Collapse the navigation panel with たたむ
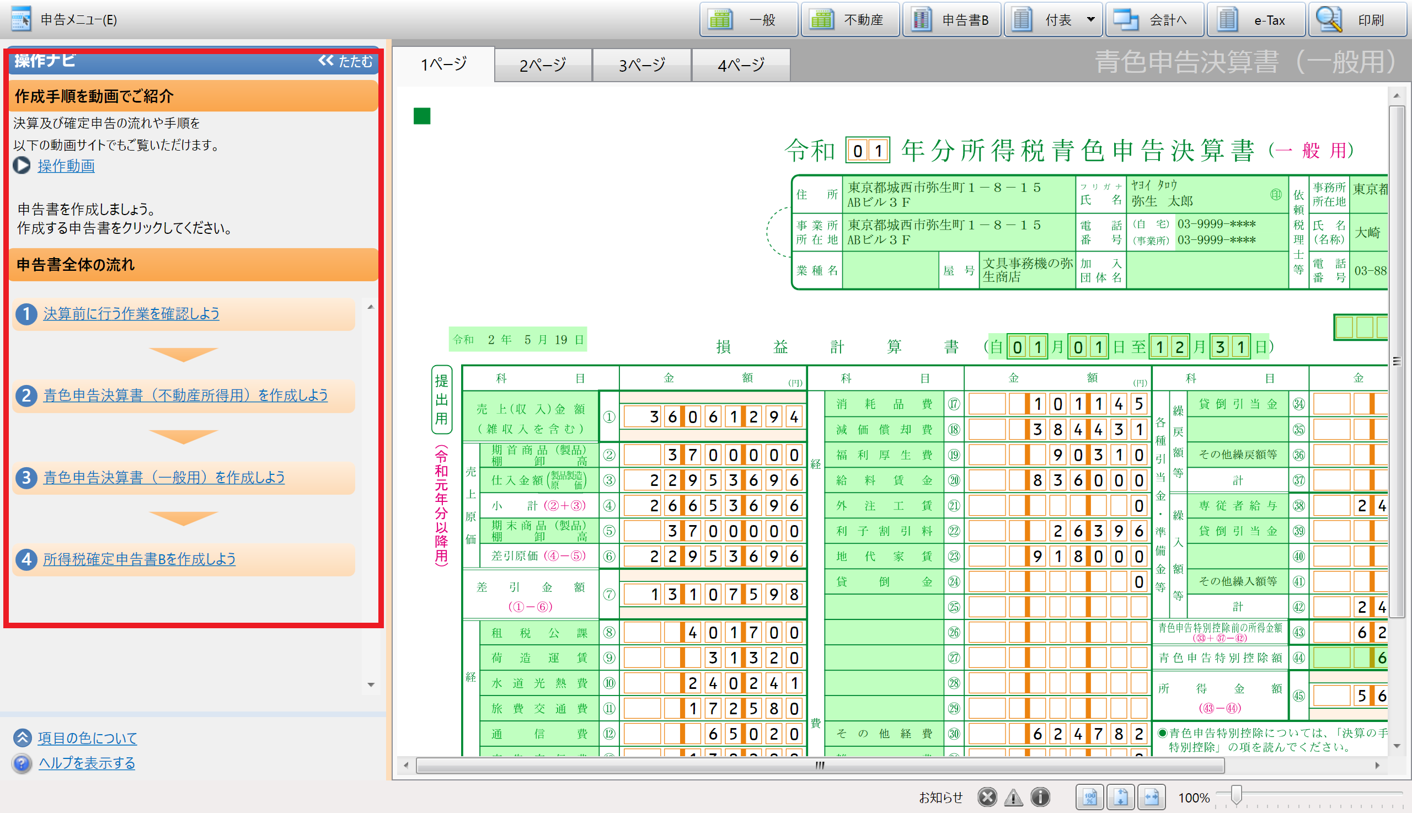 click(x=346, y=61)
